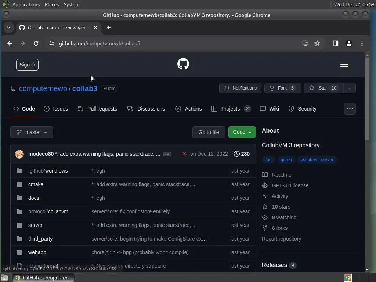Open a new tab with plus button

coord(109,28)
